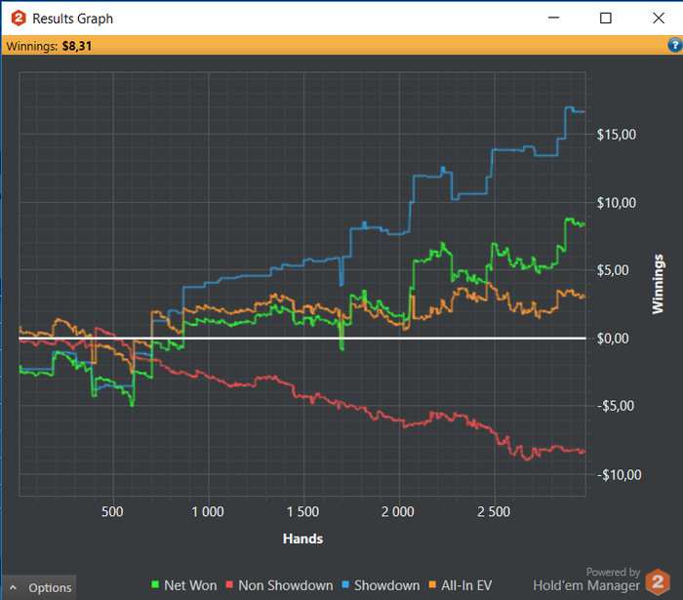The image size is (683, 600).
Task: Minimize the Results Graph window
Action: tap(553, 18)
